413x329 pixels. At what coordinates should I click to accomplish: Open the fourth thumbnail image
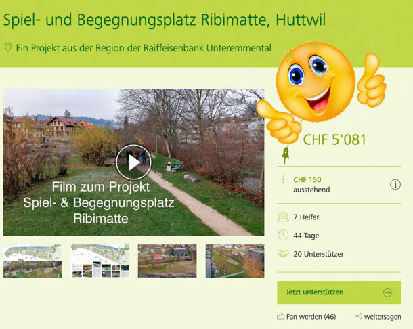(234, 261)
